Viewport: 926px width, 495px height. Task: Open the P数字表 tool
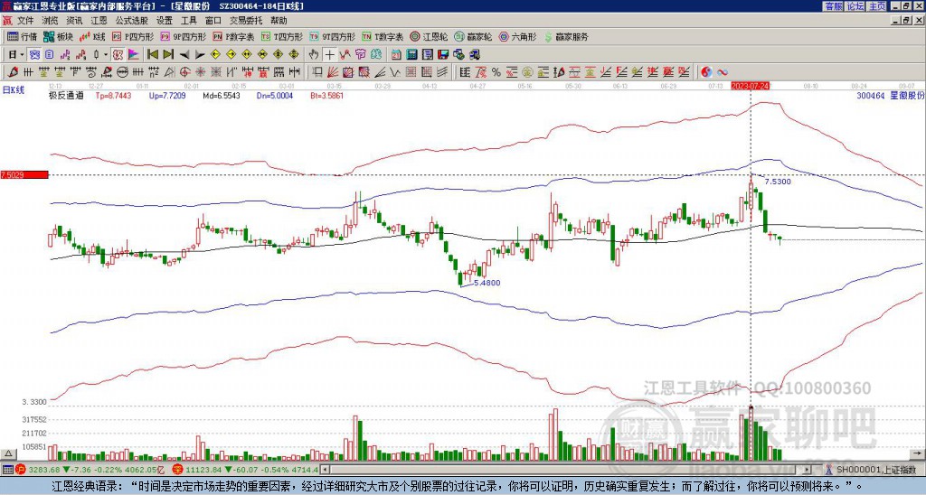(x=233, y=36)
